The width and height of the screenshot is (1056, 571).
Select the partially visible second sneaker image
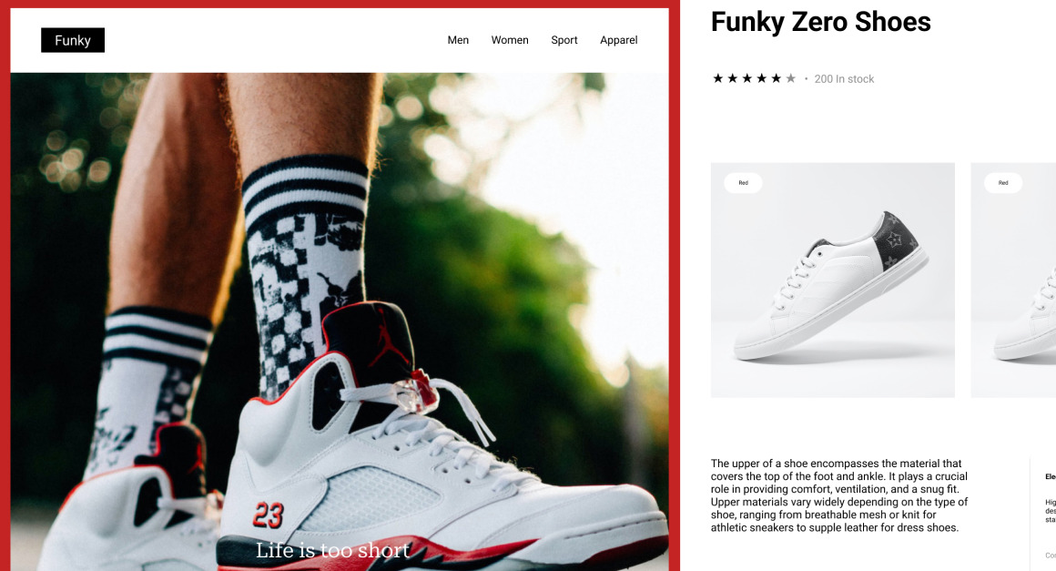click(x=1013, y=280)
